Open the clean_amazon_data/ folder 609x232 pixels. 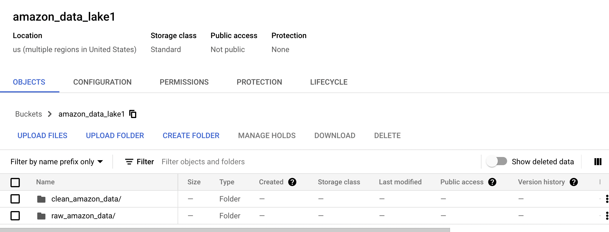pos(86,199)
